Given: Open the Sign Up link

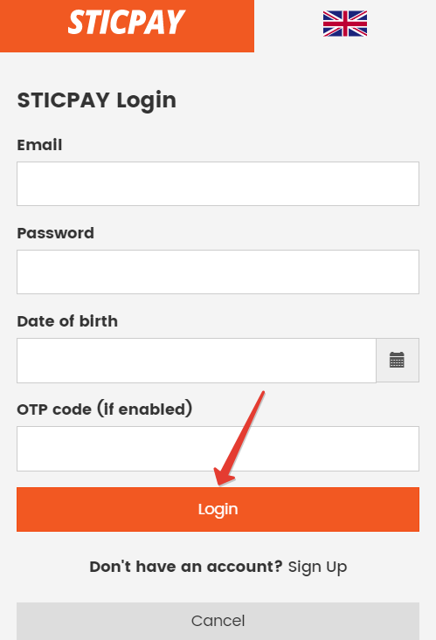Looking at the screenshot, I should coord(317,567).
